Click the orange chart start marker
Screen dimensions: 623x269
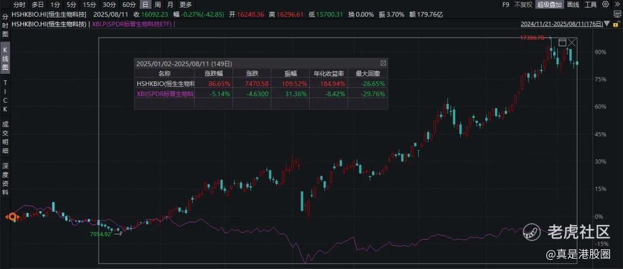(x=12, y=216)
